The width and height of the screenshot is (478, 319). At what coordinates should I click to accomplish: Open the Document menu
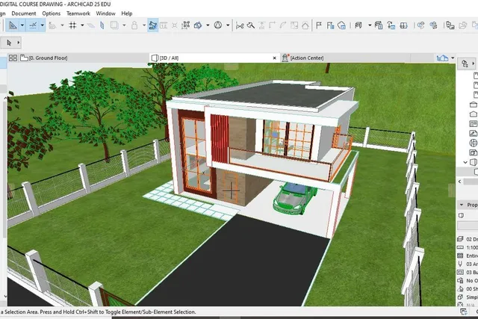24,13
